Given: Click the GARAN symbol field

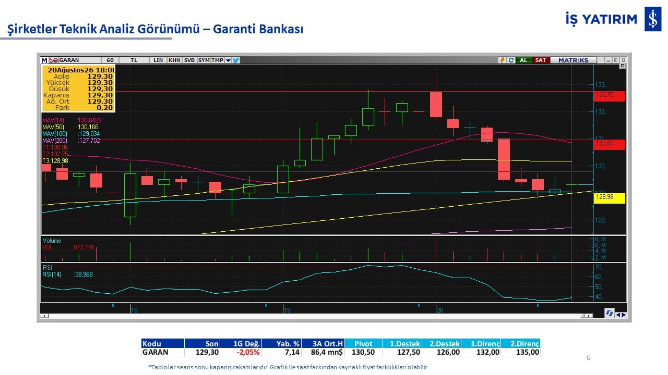Looking at the screenshot, I should pos(79,60).
